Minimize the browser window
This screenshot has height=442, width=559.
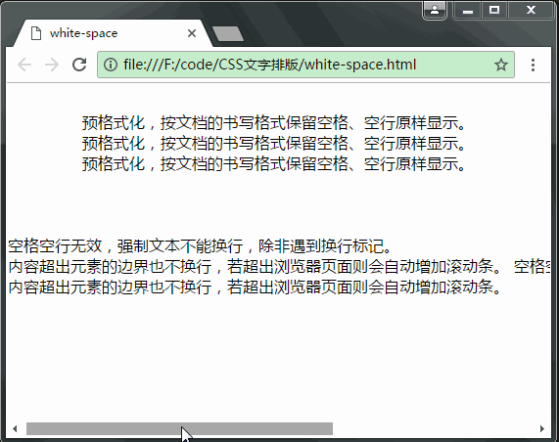point(468,10)
